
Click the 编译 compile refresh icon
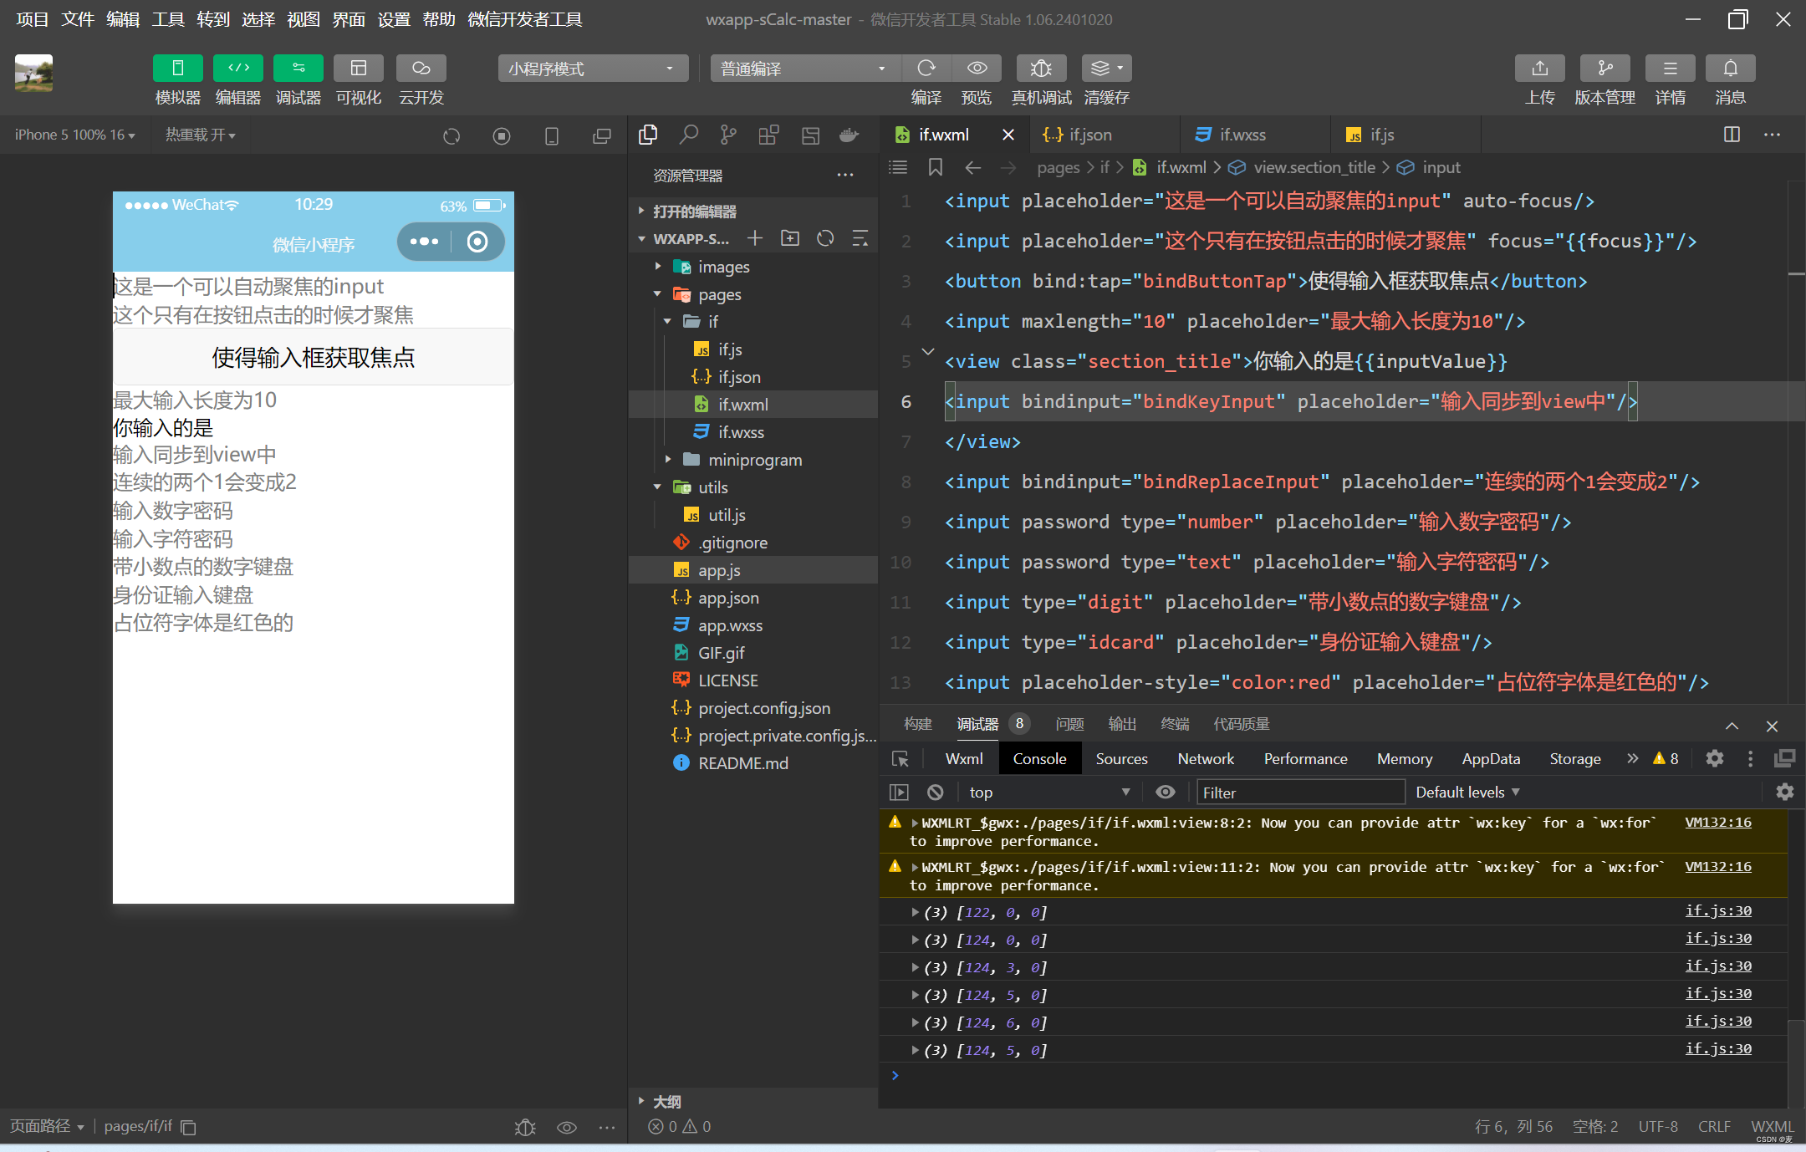(x=926, y=68)
